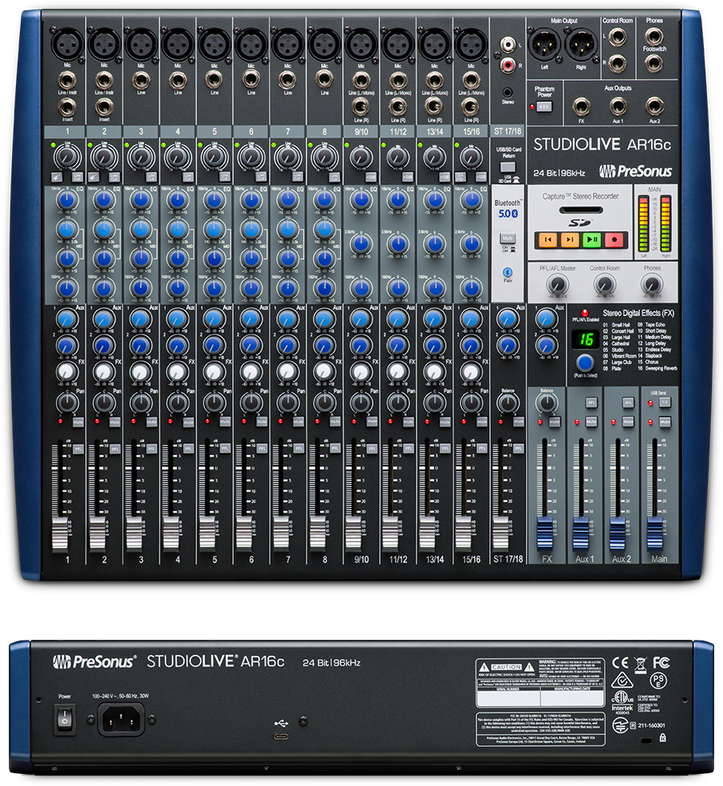Screen dimensions: 723x786
Task: Toggle the Bluetooth channel Mute button
Action: [x=506, y=239]
